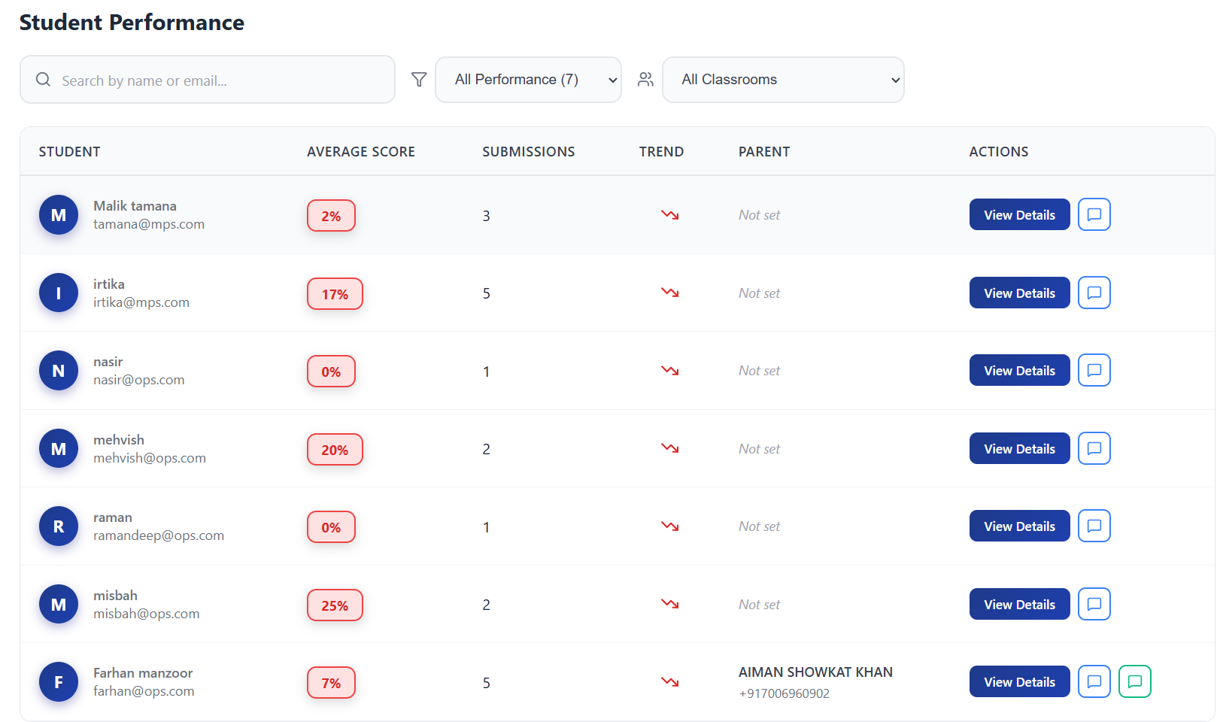
Task: Click the green parent message icon for Farhan
Action: 1135,681
